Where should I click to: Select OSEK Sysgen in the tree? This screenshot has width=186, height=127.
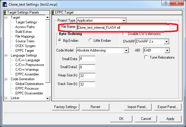[x=25, y=46]
